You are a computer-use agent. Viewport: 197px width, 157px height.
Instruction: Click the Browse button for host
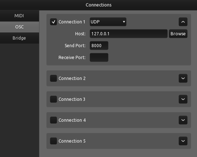(x=178, y=34)
